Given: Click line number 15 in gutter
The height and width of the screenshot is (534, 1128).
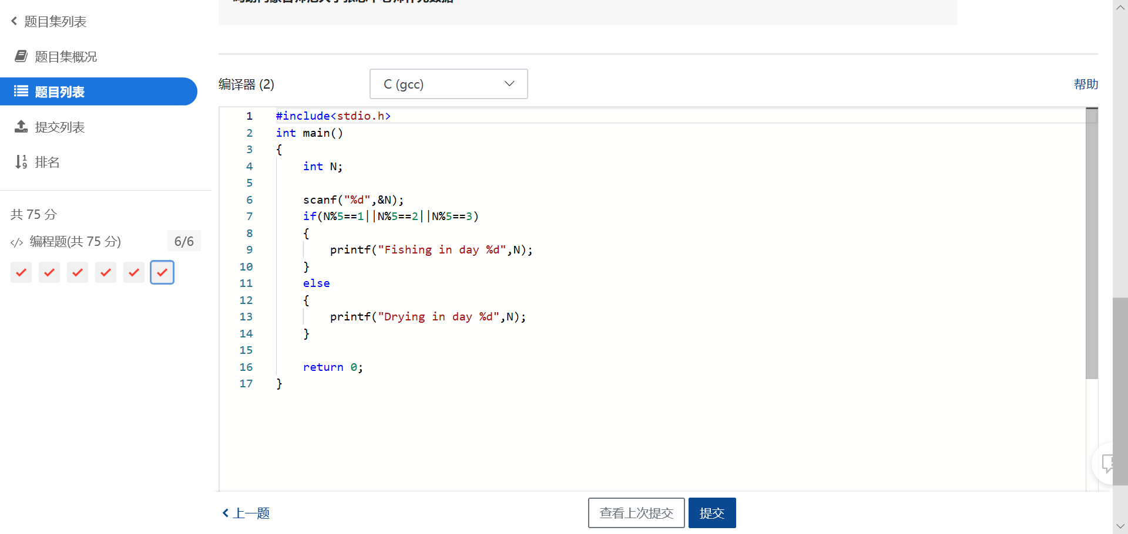Looking at the screenshot, I should point(246,350).
